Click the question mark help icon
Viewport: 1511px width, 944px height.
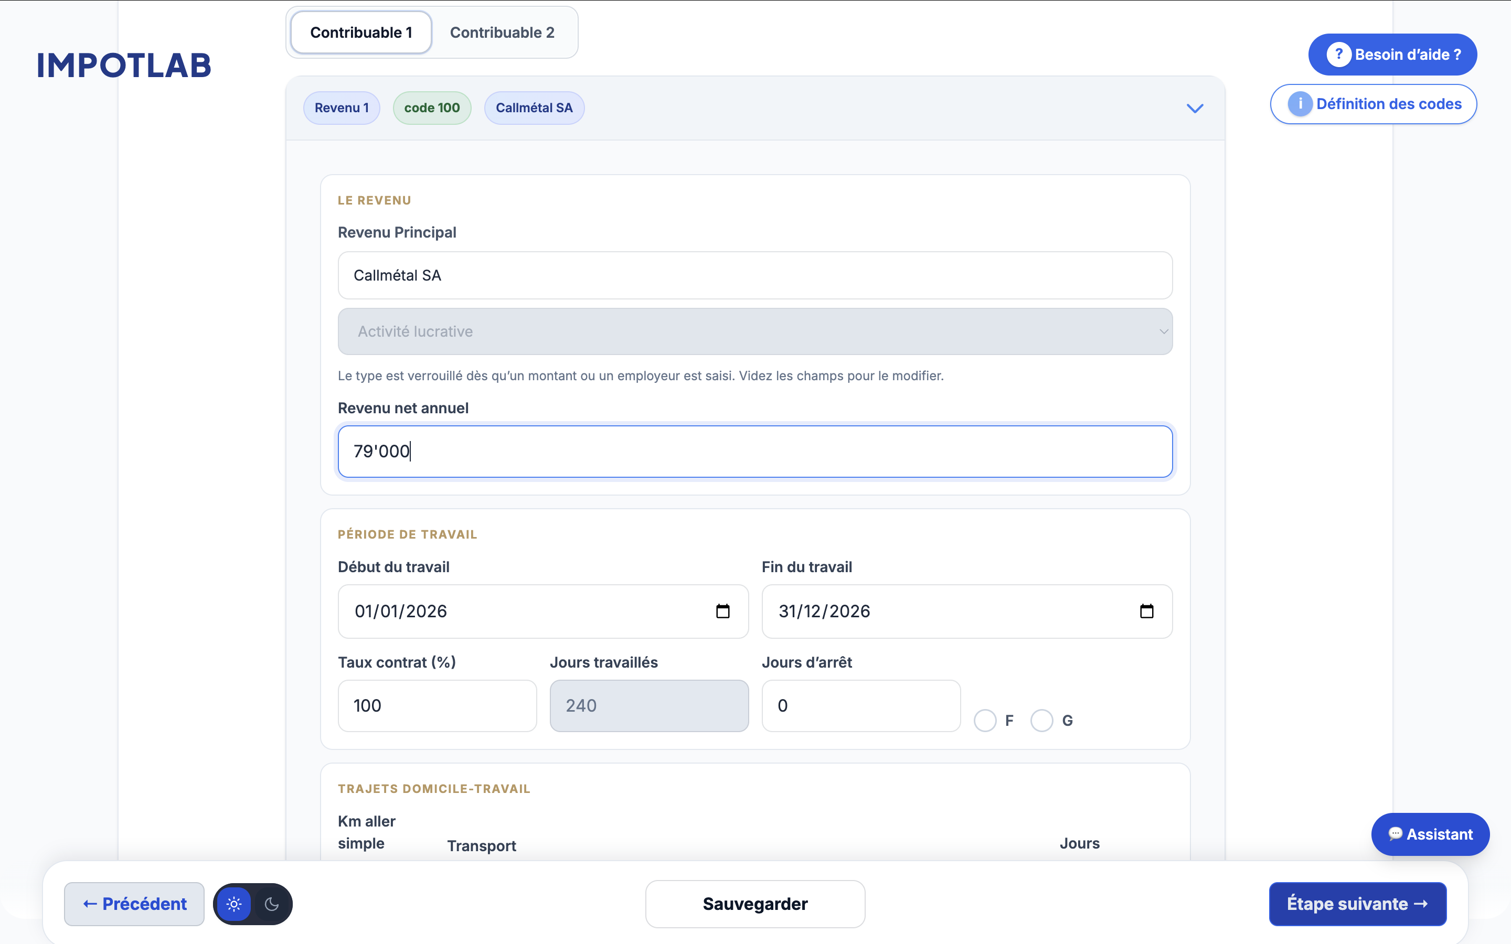click(x=1339, y=55)
